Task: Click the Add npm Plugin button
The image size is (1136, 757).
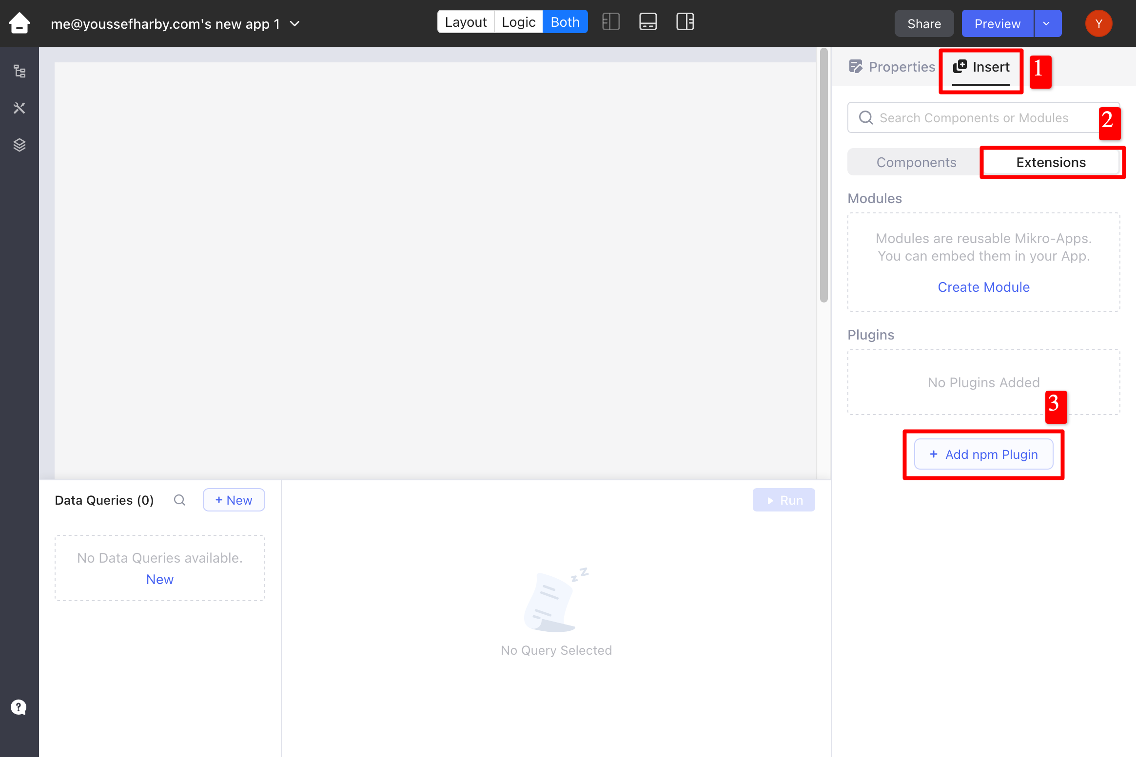Action: click(x=983, y=454)
